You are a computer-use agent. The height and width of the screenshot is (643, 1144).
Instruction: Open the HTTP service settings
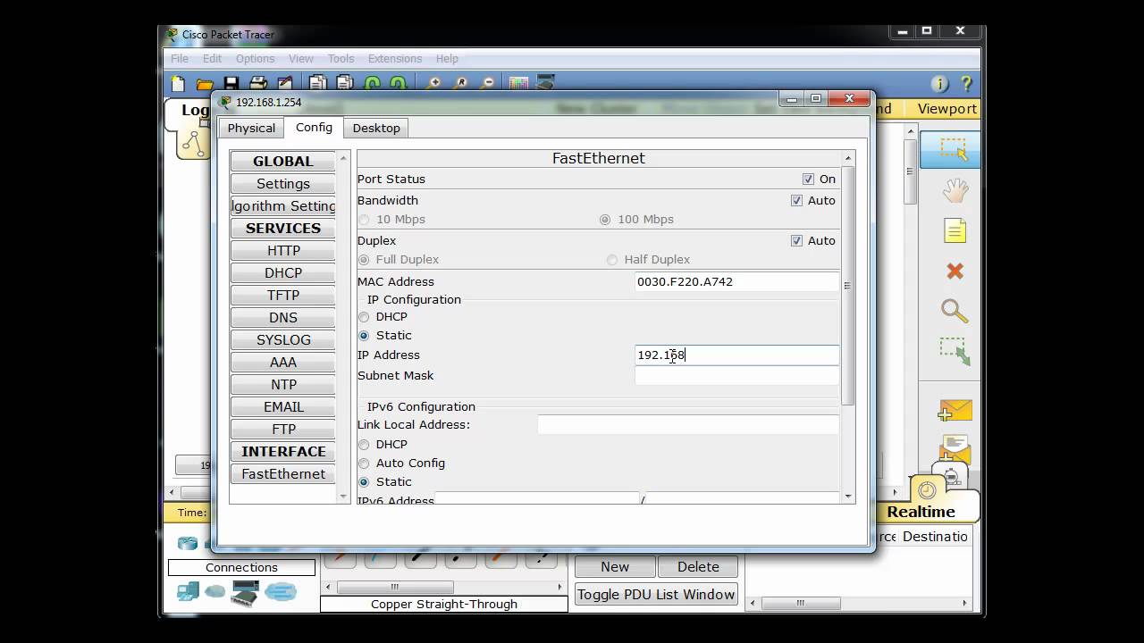(283, 250)
